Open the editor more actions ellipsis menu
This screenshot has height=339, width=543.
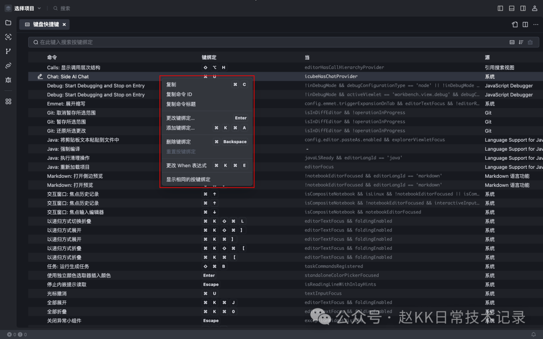(x=535, y=25)
